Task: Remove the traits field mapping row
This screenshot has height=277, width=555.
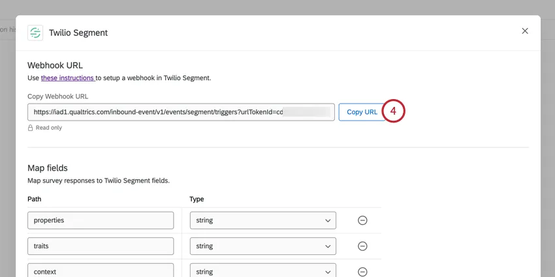Action: coord(362,246)
